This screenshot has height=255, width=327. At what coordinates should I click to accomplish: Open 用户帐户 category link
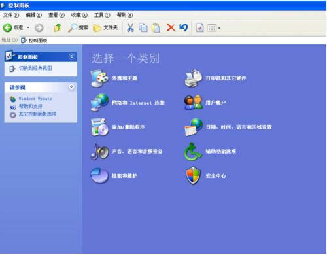coord(216,103)
